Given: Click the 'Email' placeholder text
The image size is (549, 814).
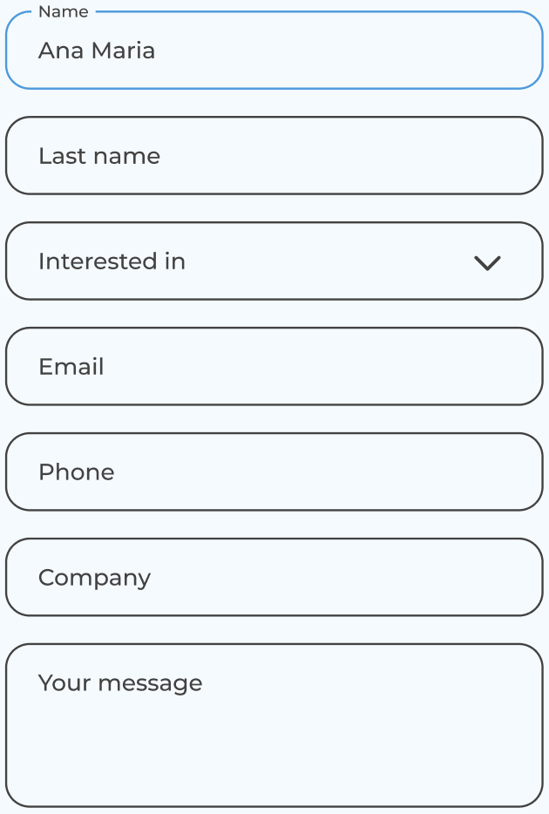Looking at the screenshot, I should (x=71, y=367).
